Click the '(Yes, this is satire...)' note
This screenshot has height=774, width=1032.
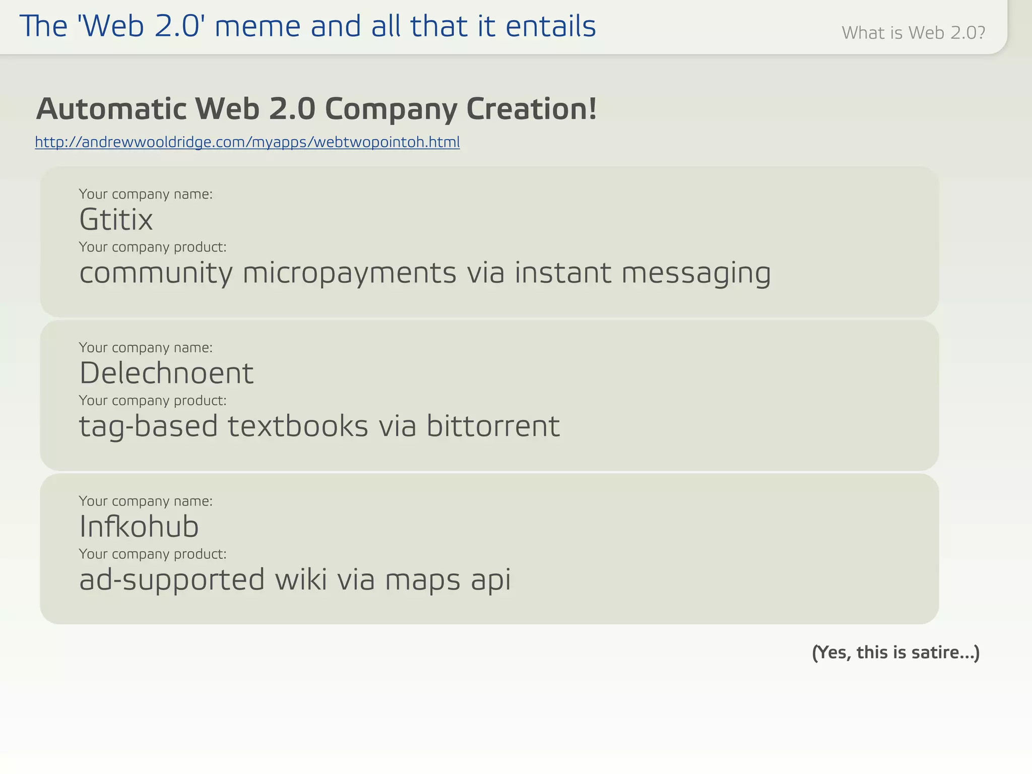coord(896,653)
